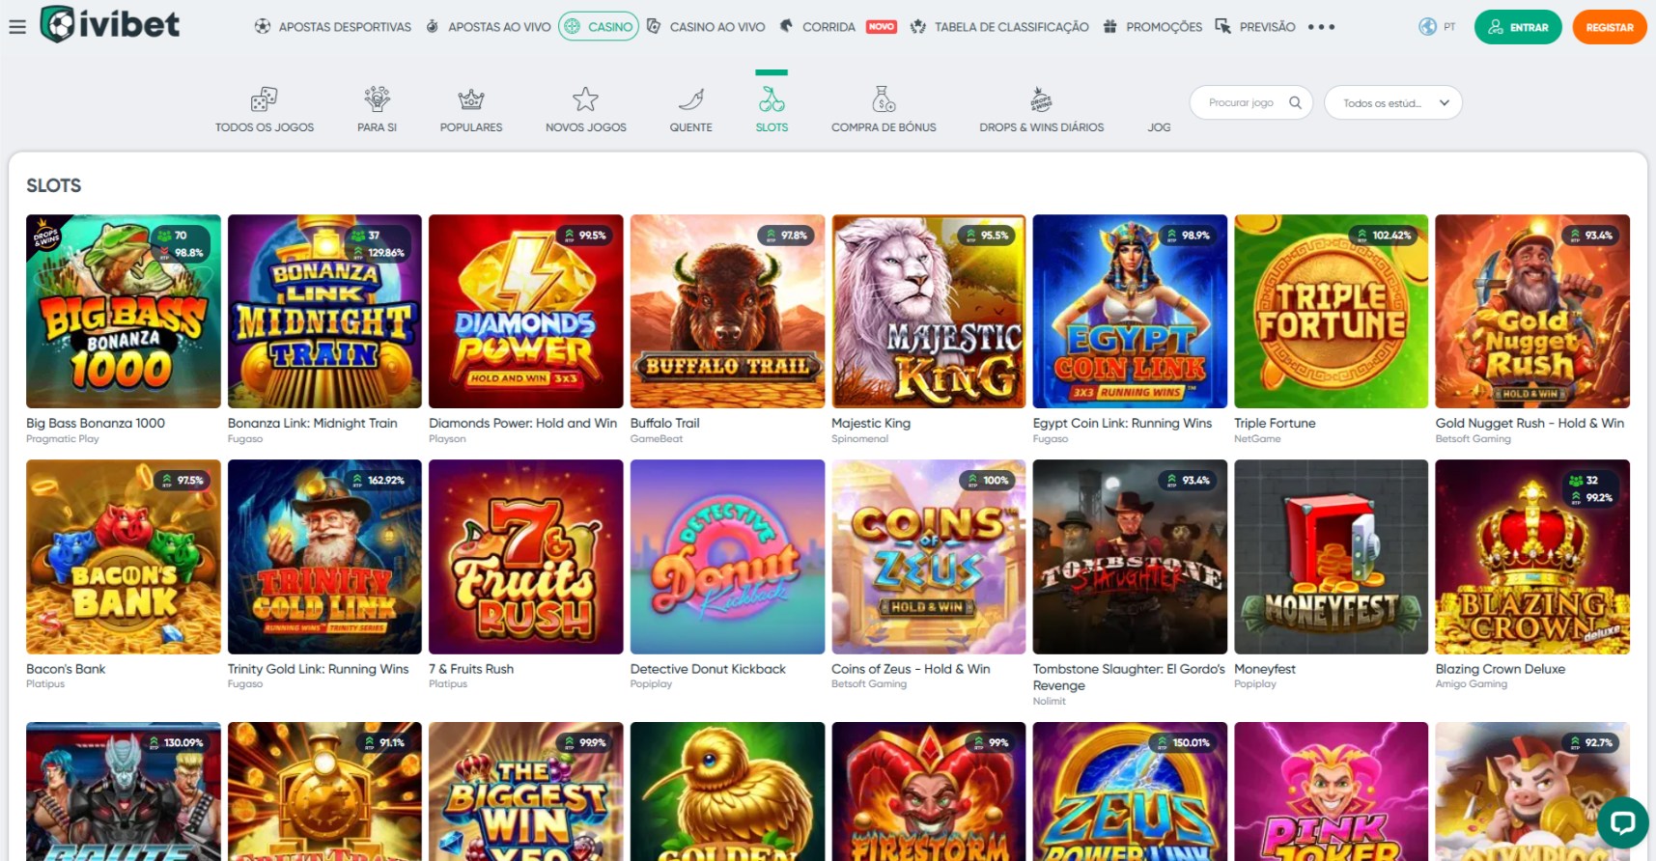Select the Drops & Wins Diários icon
The height and width of the screenshot is (861, 1656).
pyautogui.click(x=1041, y=98)
